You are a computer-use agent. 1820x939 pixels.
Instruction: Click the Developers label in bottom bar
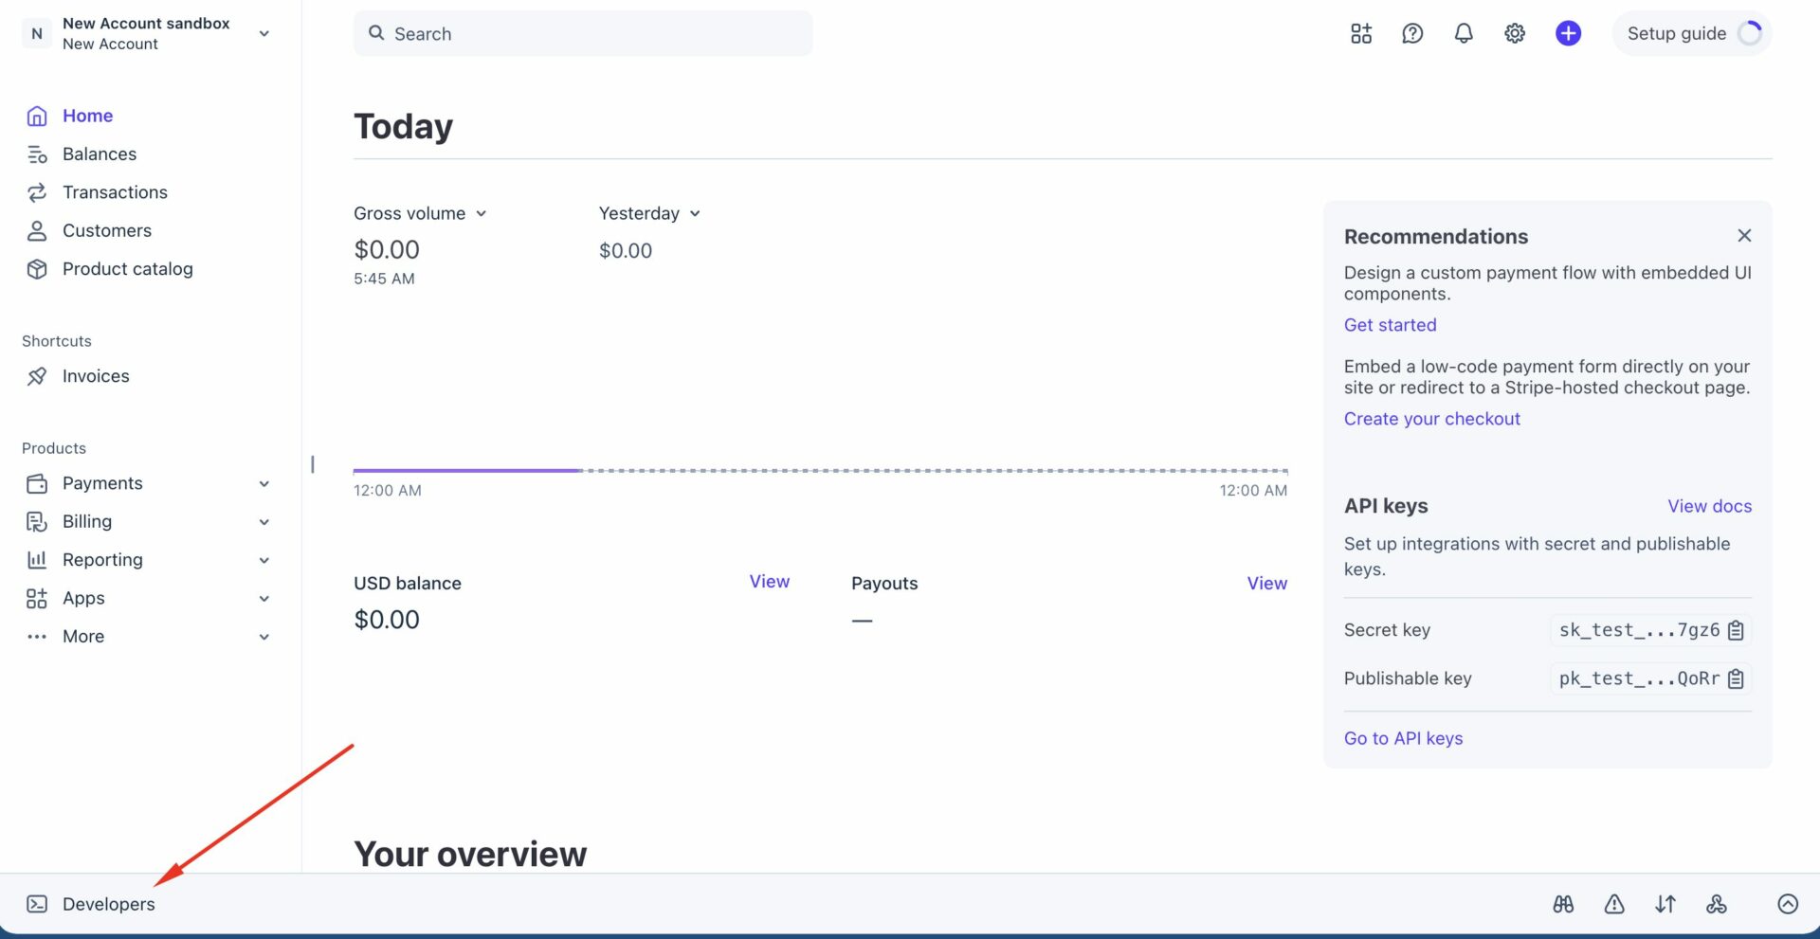coord(109,904)
